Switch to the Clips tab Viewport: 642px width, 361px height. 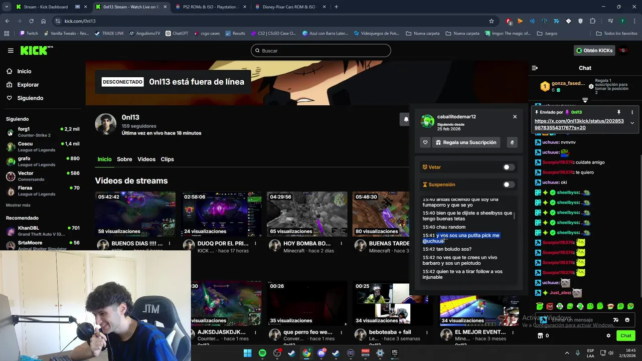pos(167,159)
